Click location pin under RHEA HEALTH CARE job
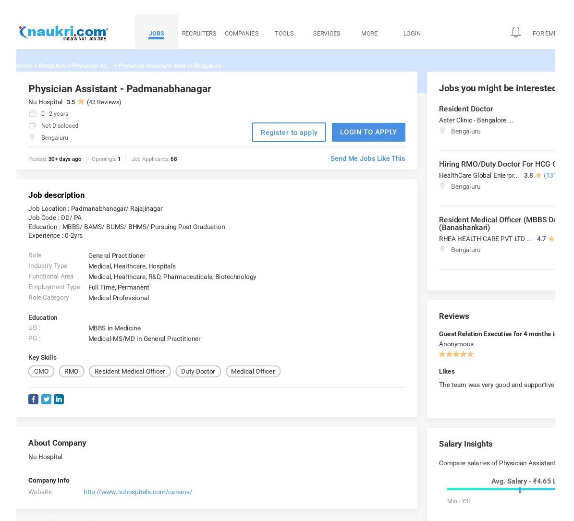This screenshot has height=521, width=574. (442, 250)
